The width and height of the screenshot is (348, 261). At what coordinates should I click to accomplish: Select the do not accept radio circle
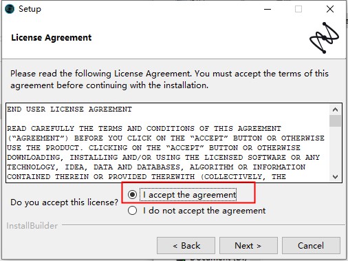pos(132,210)
